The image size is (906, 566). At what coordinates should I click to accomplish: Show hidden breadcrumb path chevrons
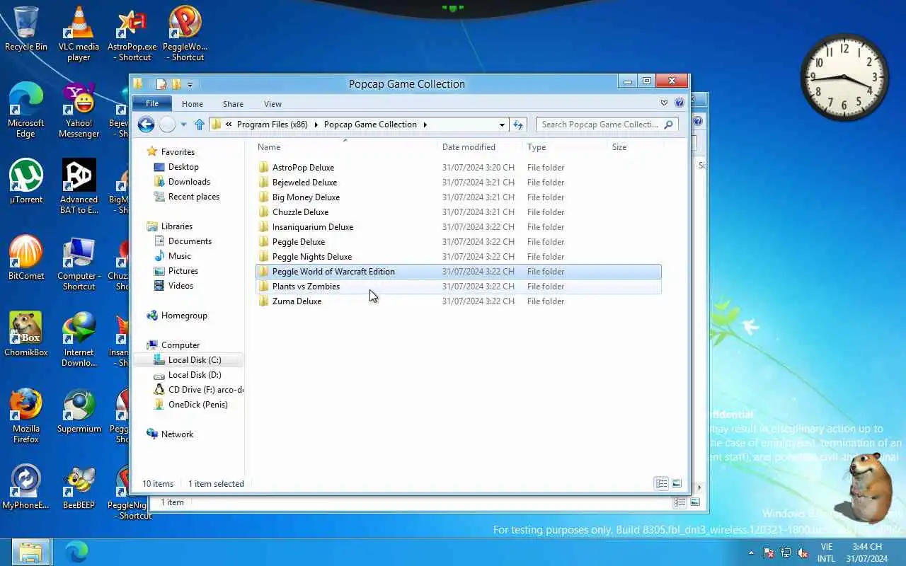229,125
